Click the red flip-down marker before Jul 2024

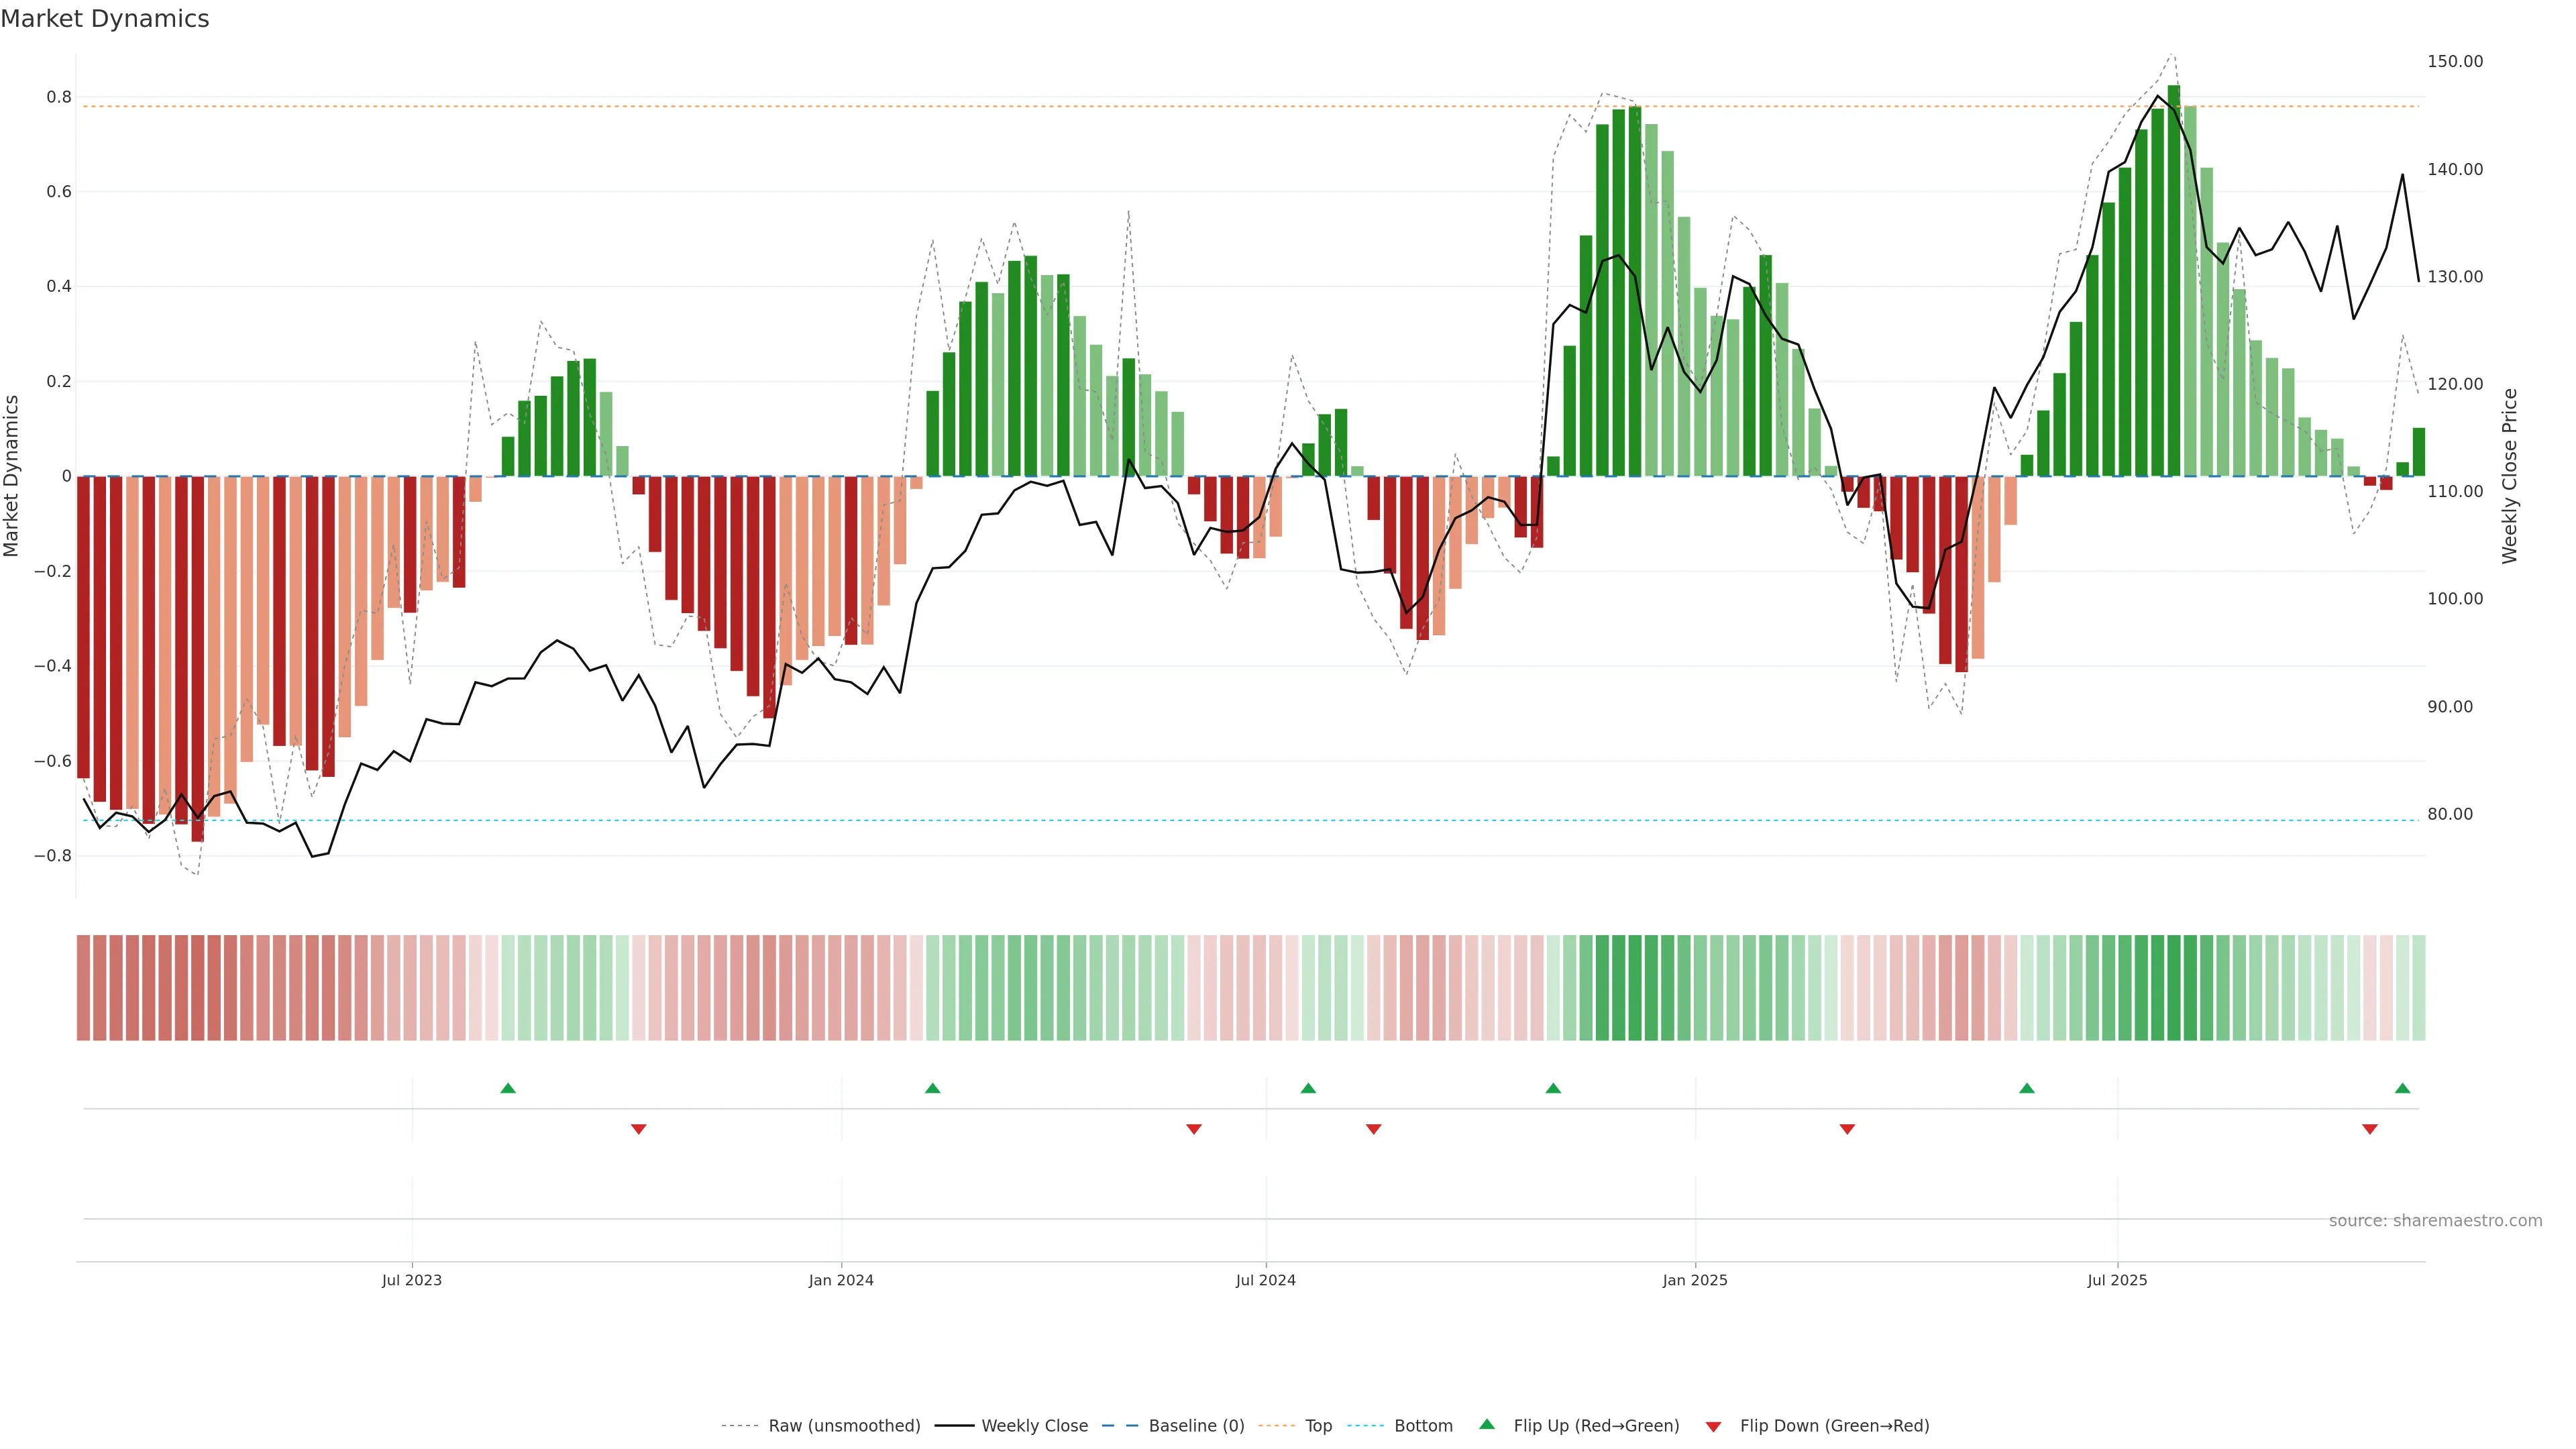pos(1193,1129)
